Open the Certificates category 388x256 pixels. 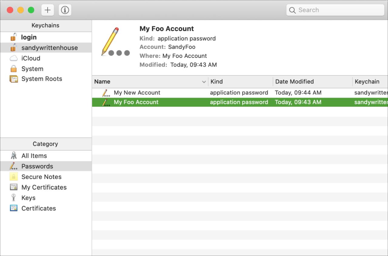tap(38, 208)
